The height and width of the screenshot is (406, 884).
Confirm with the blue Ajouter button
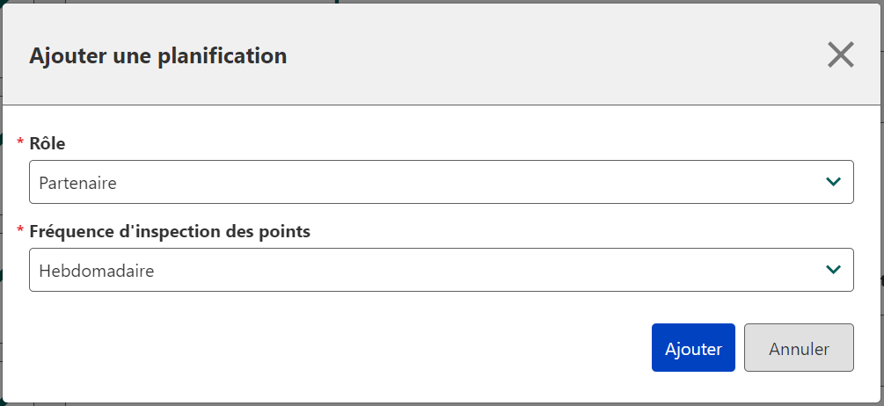click(693, 347)
